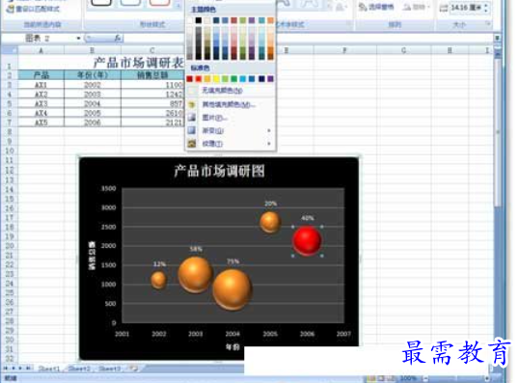Image resolution: width=519 pixels, height=383 pixels.
Task: Choose the standard purple color swatch
Action: point(270,79)
